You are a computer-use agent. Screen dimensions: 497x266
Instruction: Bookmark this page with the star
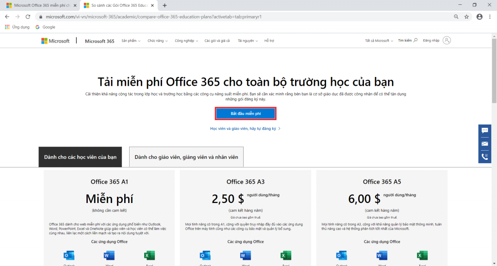point(466,17)
